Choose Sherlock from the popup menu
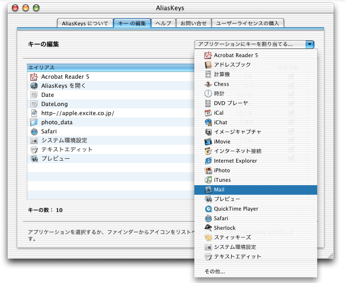This screenshot has height=283, width=345. 256,228
